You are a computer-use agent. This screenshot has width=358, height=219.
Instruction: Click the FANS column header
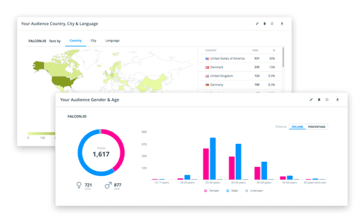point(255,50)
